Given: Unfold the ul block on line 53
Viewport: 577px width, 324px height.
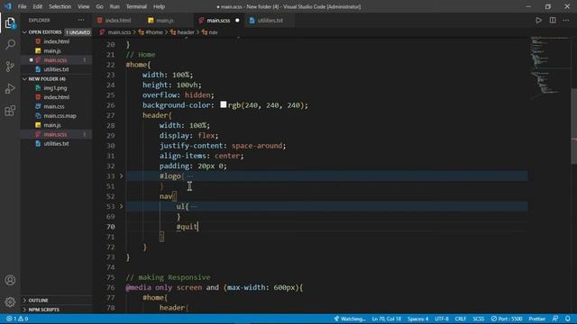Looking at the screenshot, I should tap(121, 206).
